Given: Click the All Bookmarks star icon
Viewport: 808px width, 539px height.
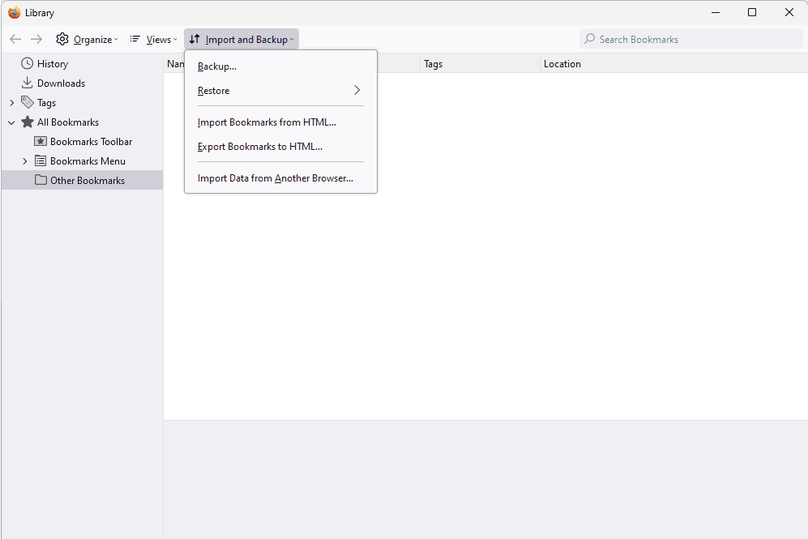Looking at the screenshot, I should [28, 122].
